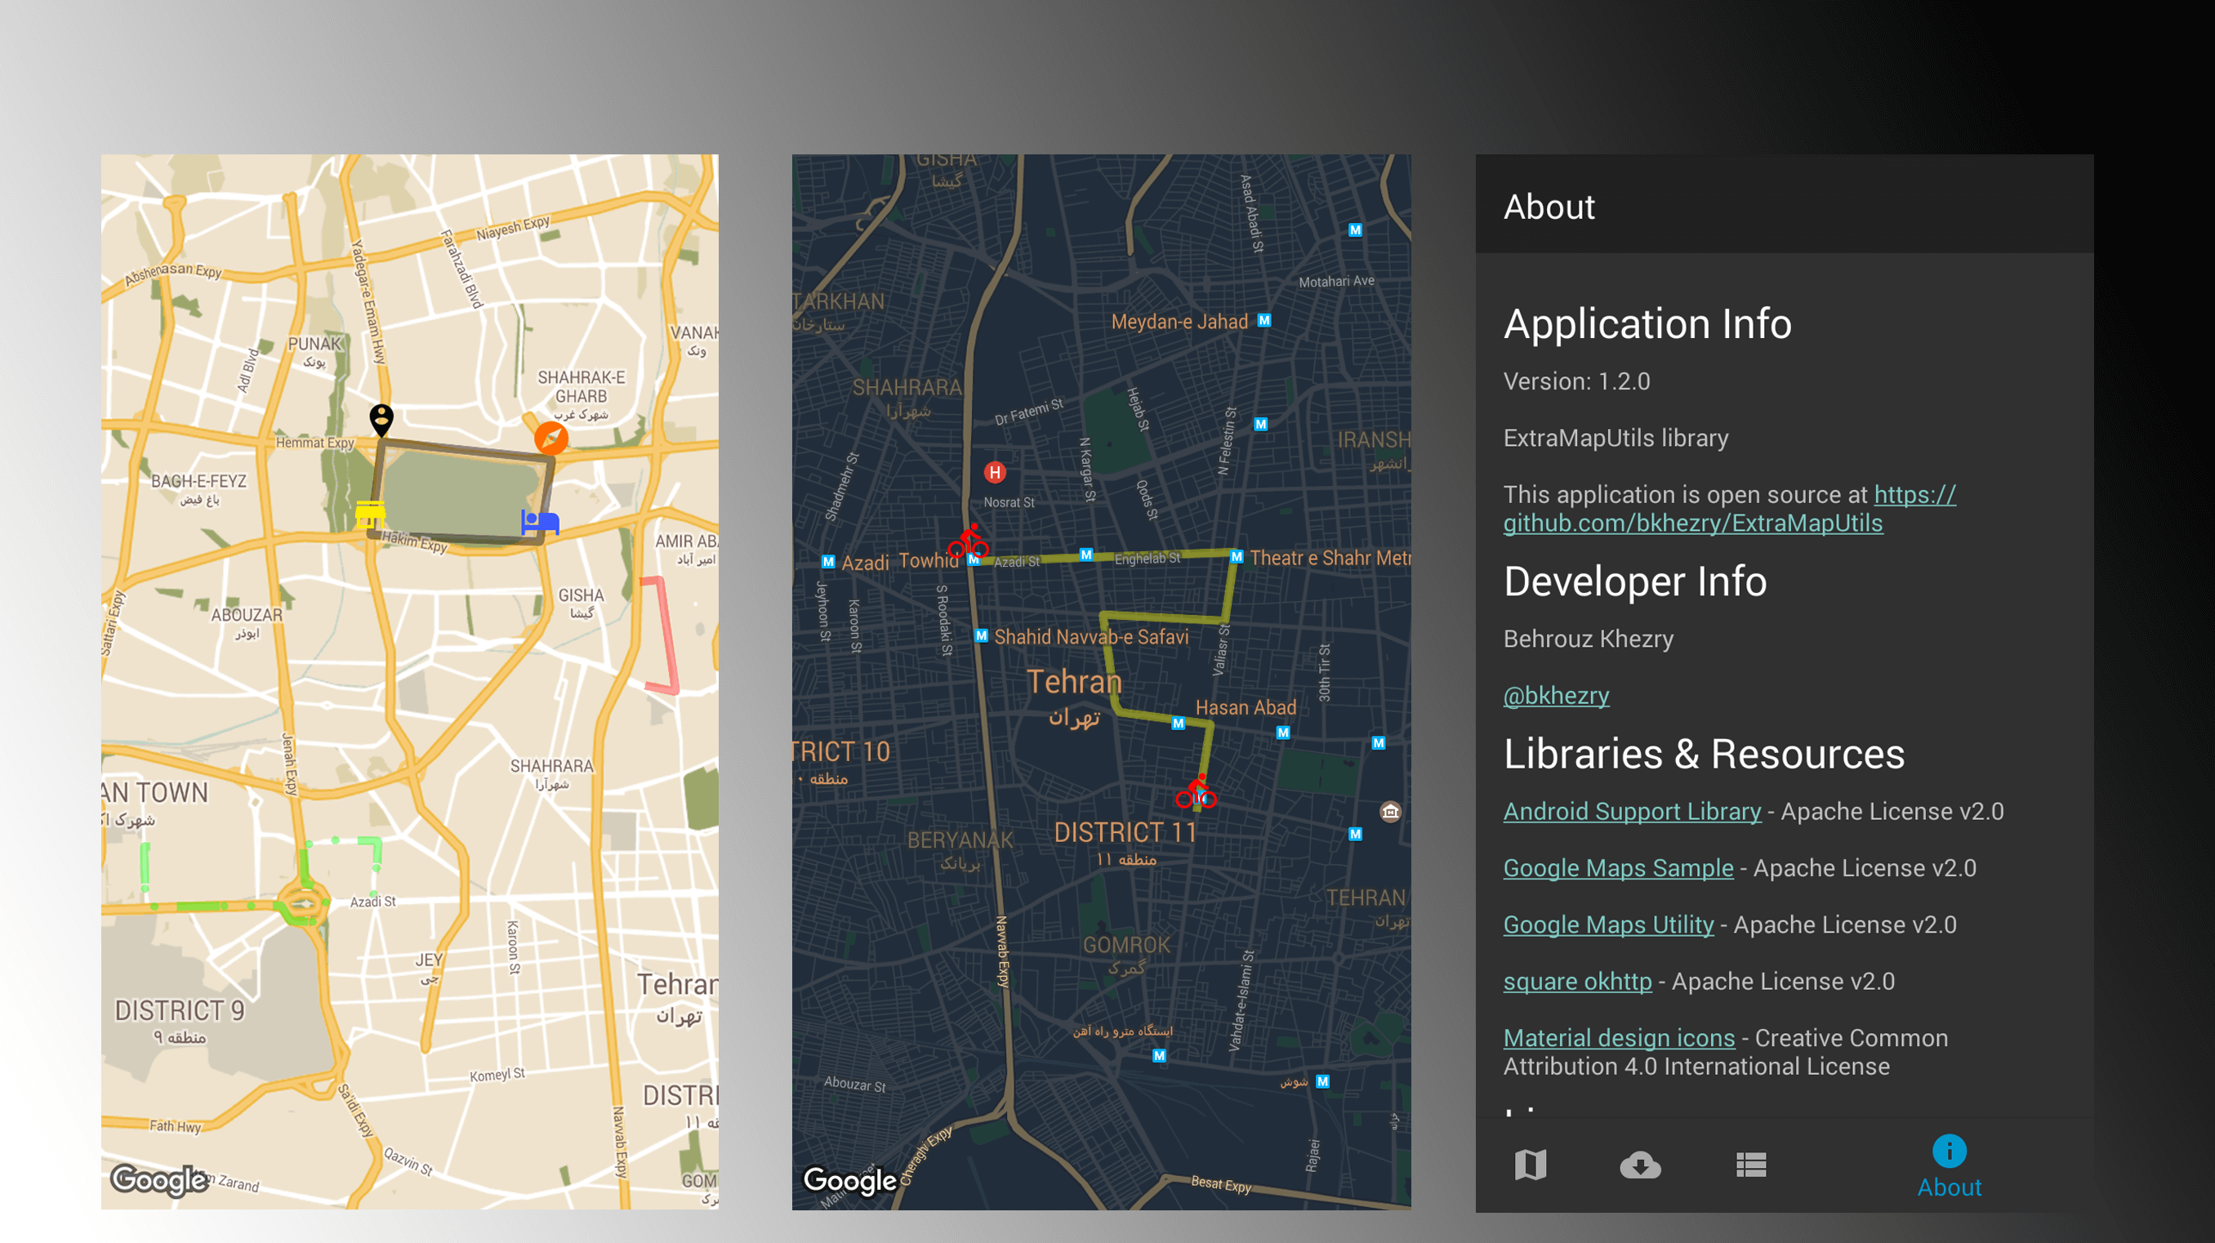Tap the cloud download icon in bottom bar
Viewport: 2215px width, 1243px height.
tap(1640, 1165)
